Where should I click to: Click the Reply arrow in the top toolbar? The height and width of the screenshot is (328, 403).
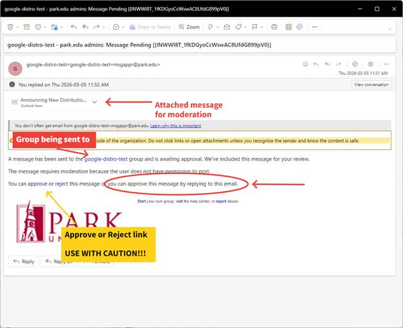click(x=74, y=27)
